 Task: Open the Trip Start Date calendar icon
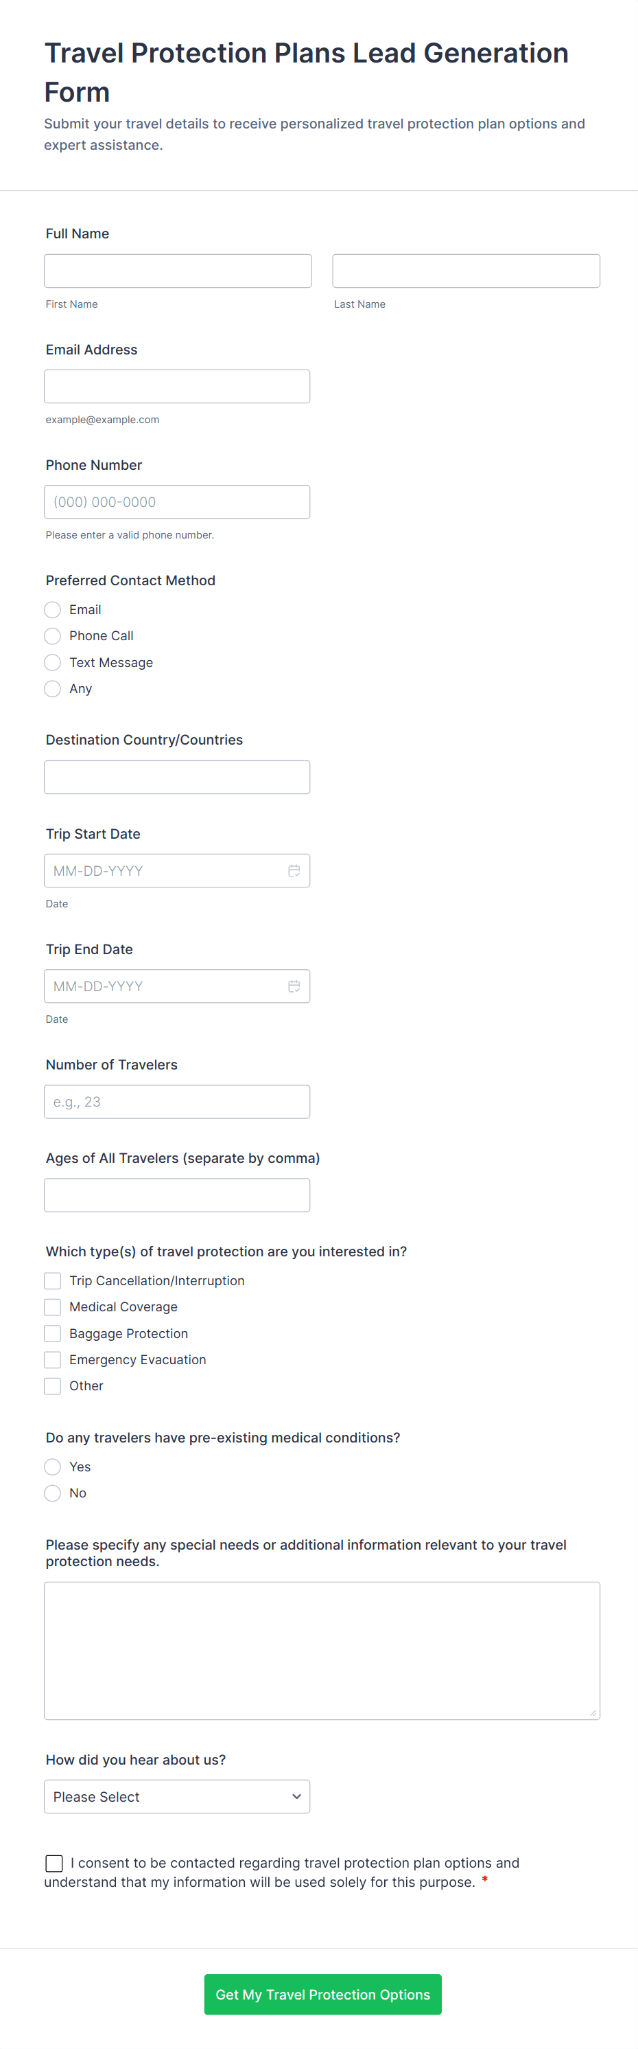click(294, 871)
